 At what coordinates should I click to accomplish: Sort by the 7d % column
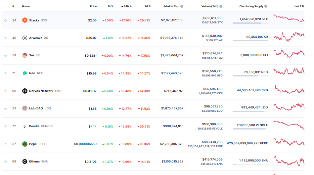coord(148,6)
